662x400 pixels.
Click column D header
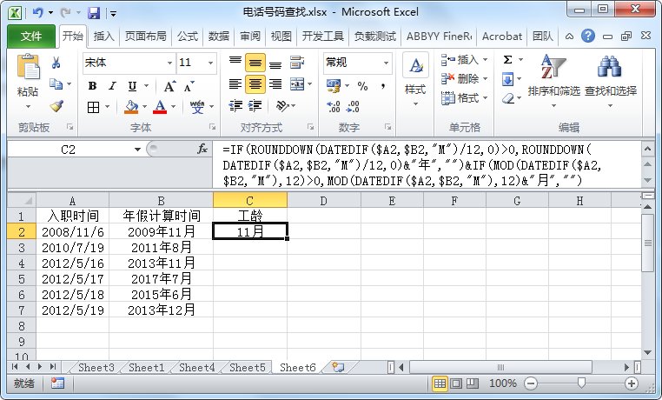coord(324,201)
